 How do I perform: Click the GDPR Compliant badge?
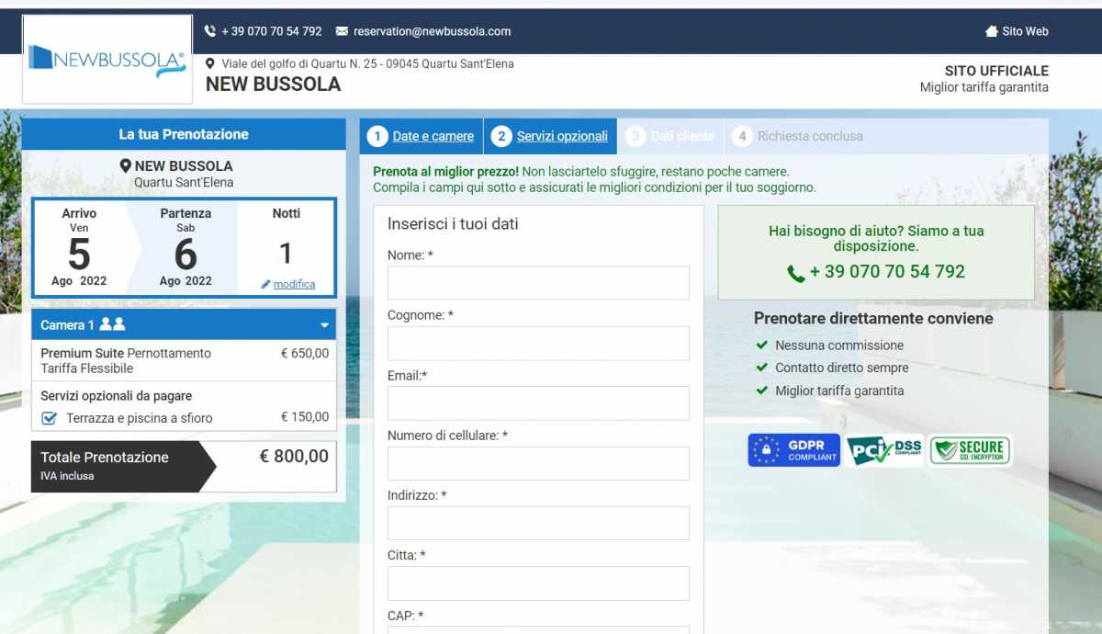tap(794, 450)
